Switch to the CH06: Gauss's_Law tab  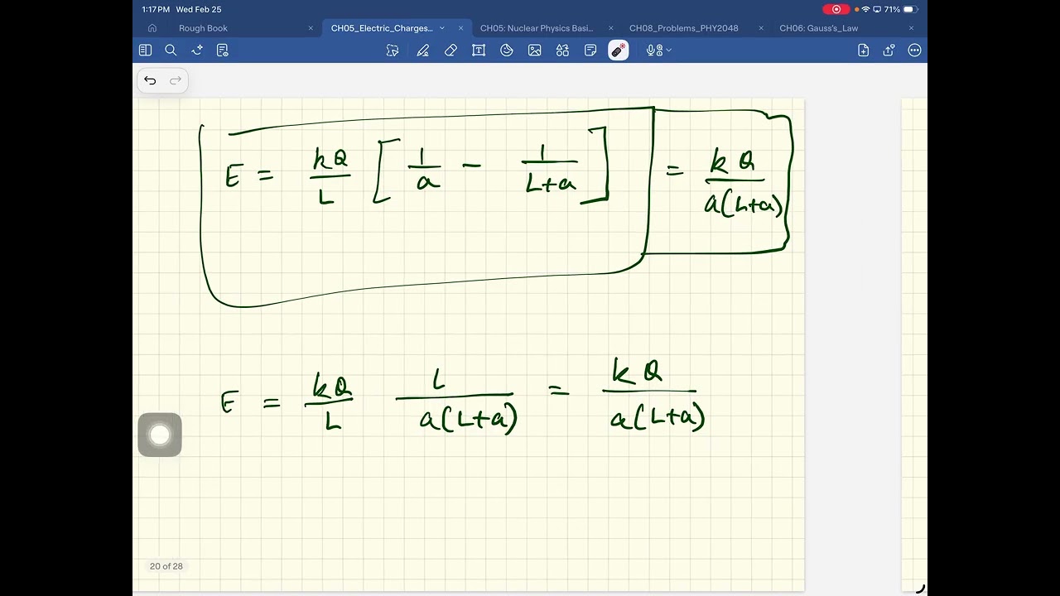point(818,28)
